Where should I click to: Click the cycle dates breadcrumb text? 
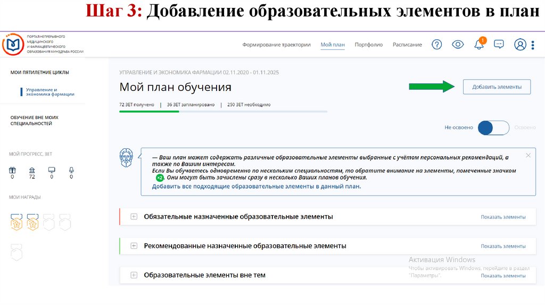pyautogui.click(x=199, y=72)
